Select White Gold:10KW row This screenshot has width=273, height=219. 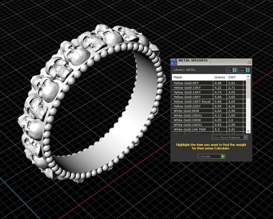209,120
